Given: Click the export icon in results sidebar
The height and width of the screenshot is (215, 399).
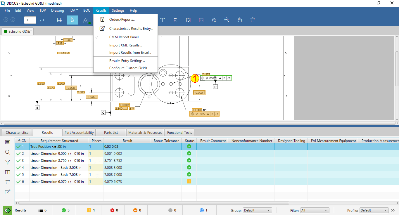Looking at the screenshot, I should pos(8,192).
